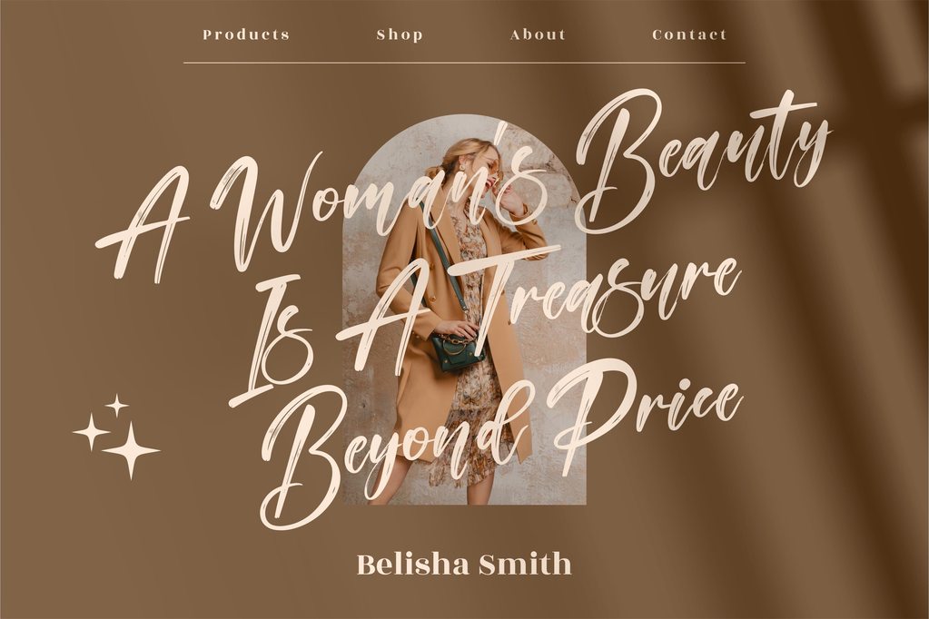Image resolution: width=929 pixels, height=619 pixels.
Task: Click the largest sparkle star icon
Action: (131, 451)
